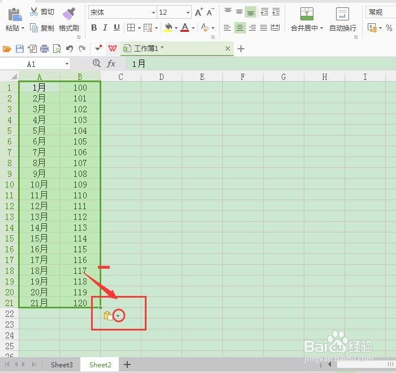Increase font size with A+ icon
The height and width of the screenshot is (373, 396).
(x=199, y=12)
